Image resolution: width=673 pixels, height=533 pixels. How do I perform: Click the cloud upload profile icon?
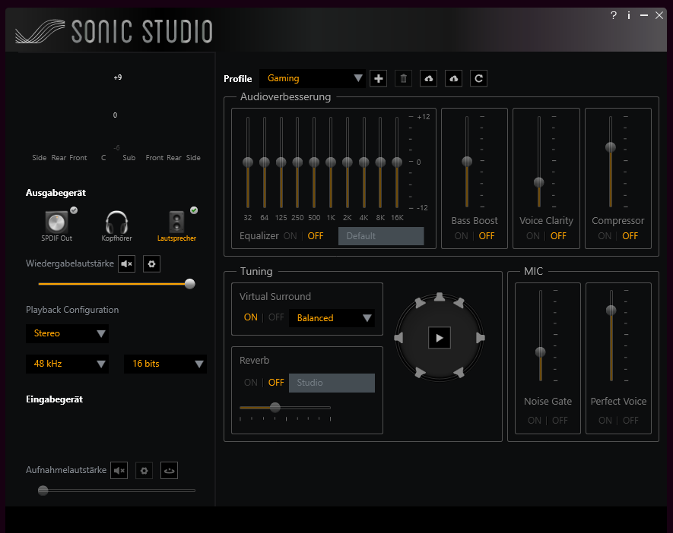pyautogui.click(x=429, y=78)
